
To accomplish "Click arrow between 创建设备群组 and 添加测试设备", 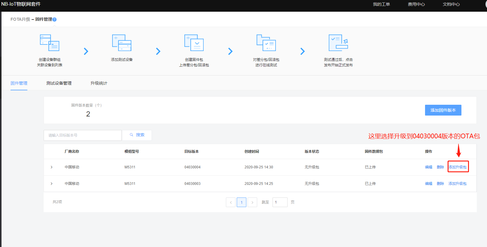I will pos(86,51).
